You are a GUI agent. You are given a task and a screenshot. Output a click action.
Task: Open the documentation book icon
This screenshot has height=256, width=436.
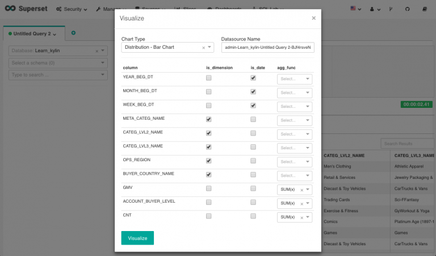425,9
